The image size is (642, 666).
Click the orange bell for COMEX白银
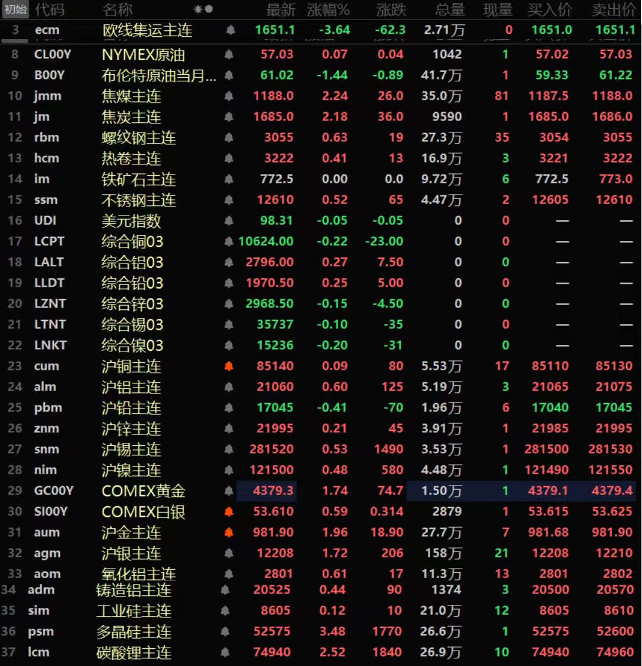click(229, 512)
